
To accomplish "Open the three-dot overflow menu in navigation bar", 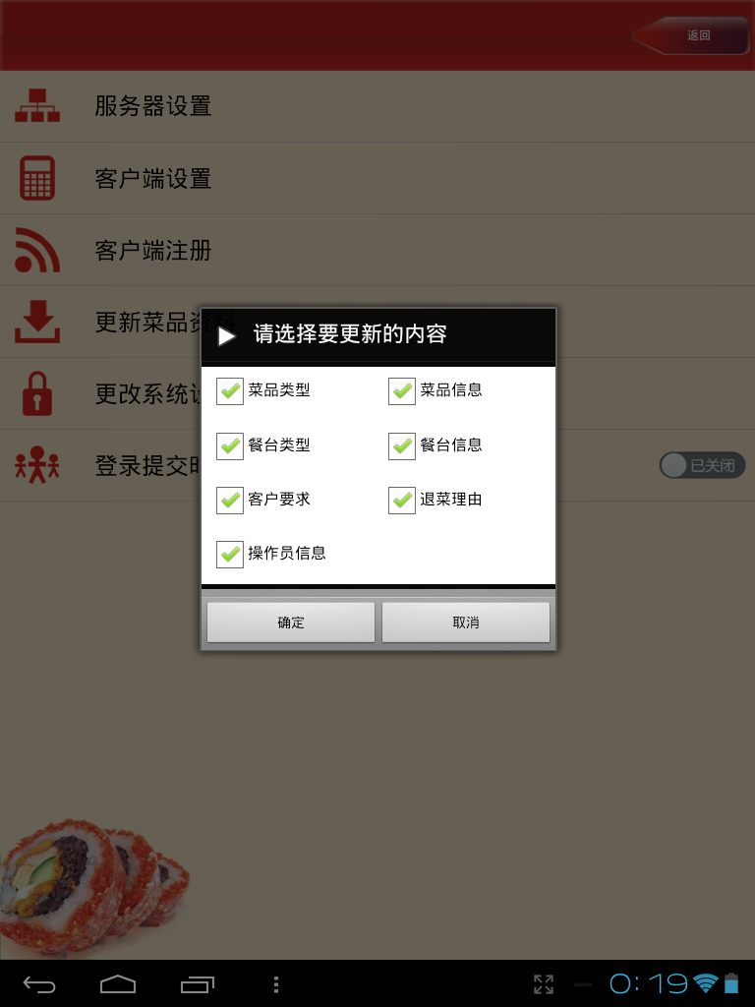I will 276,983.
